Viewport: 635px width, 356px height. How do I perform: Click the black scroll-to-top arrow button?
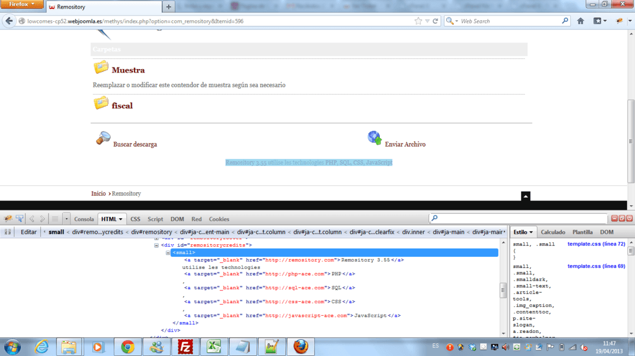tap(526, 196)
